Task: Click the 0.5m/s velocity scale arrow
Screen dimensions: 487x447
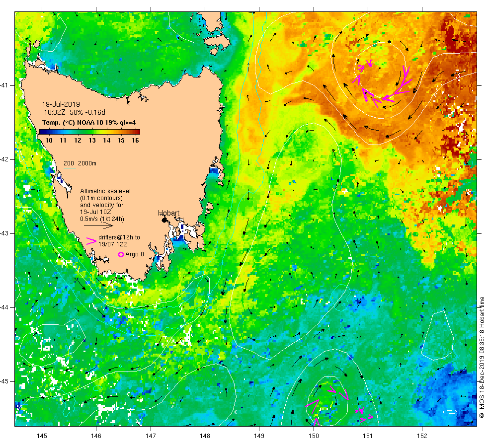Action: click(98, 225)
